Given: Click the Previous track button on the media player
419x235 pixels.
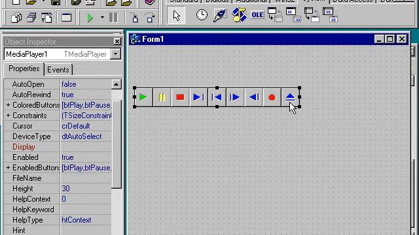Looking at the screenshot, I should tap(217, 97).
